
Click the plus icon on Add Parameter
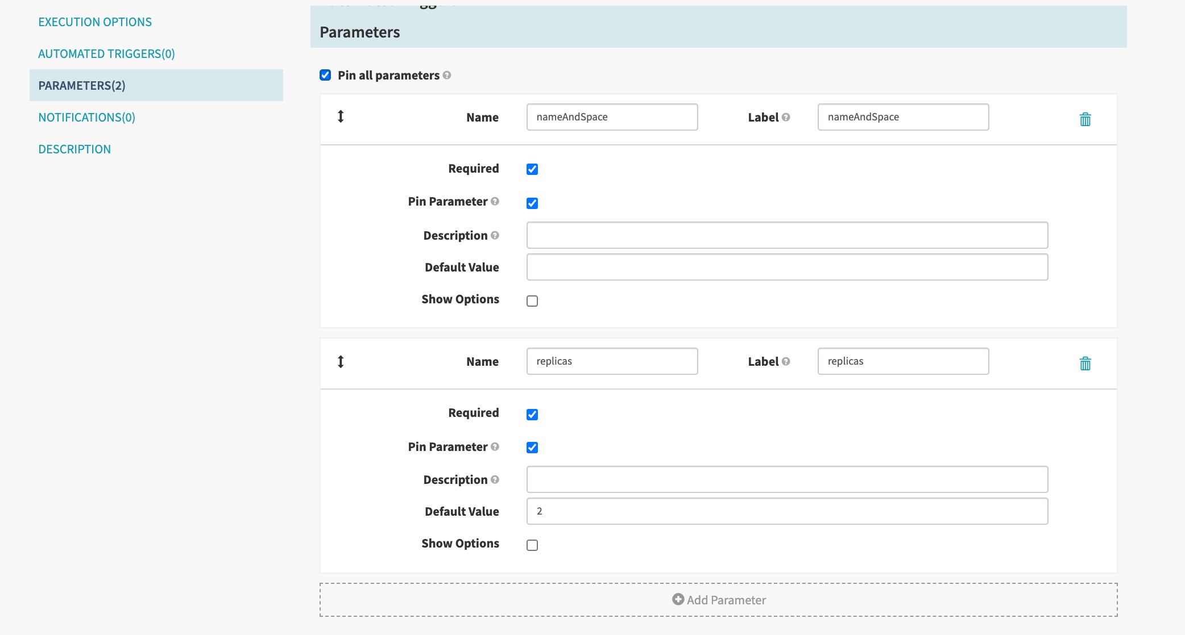tap(677, 599)
